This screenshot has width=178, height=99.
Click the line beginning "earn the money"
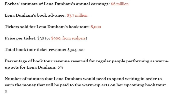pyautogui.click(x=85, y=85)
